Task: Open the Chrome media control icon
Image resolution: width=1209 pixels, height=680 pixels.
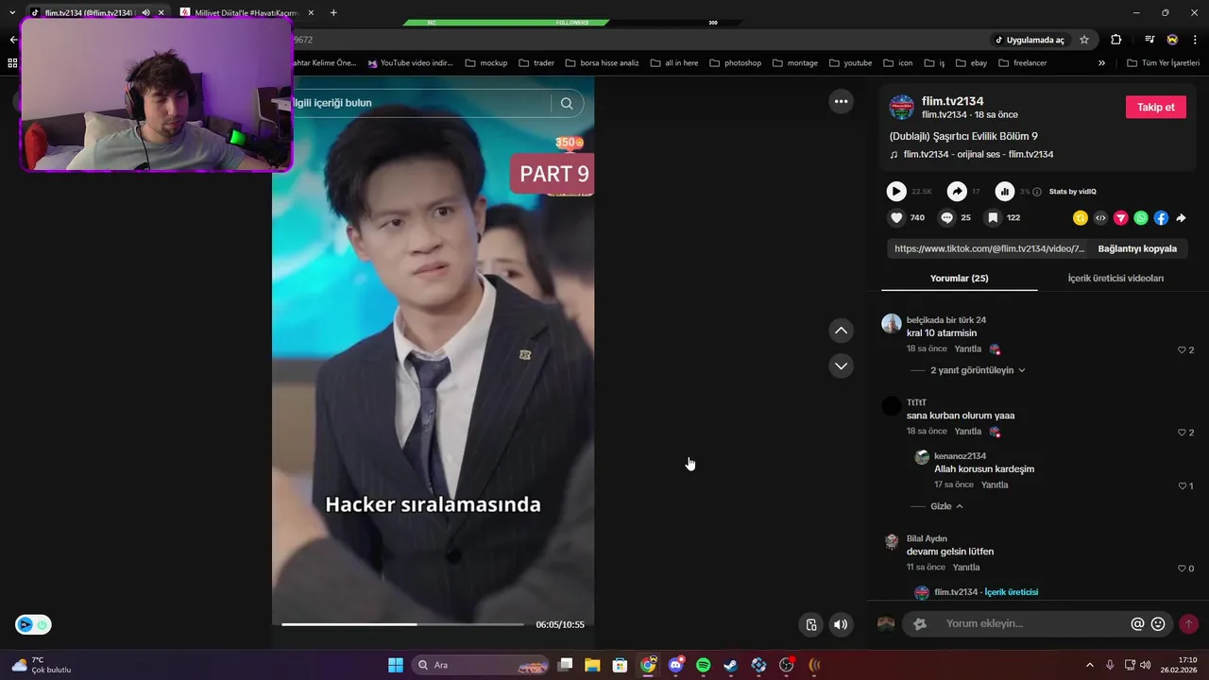Action: click(1149, 40)
